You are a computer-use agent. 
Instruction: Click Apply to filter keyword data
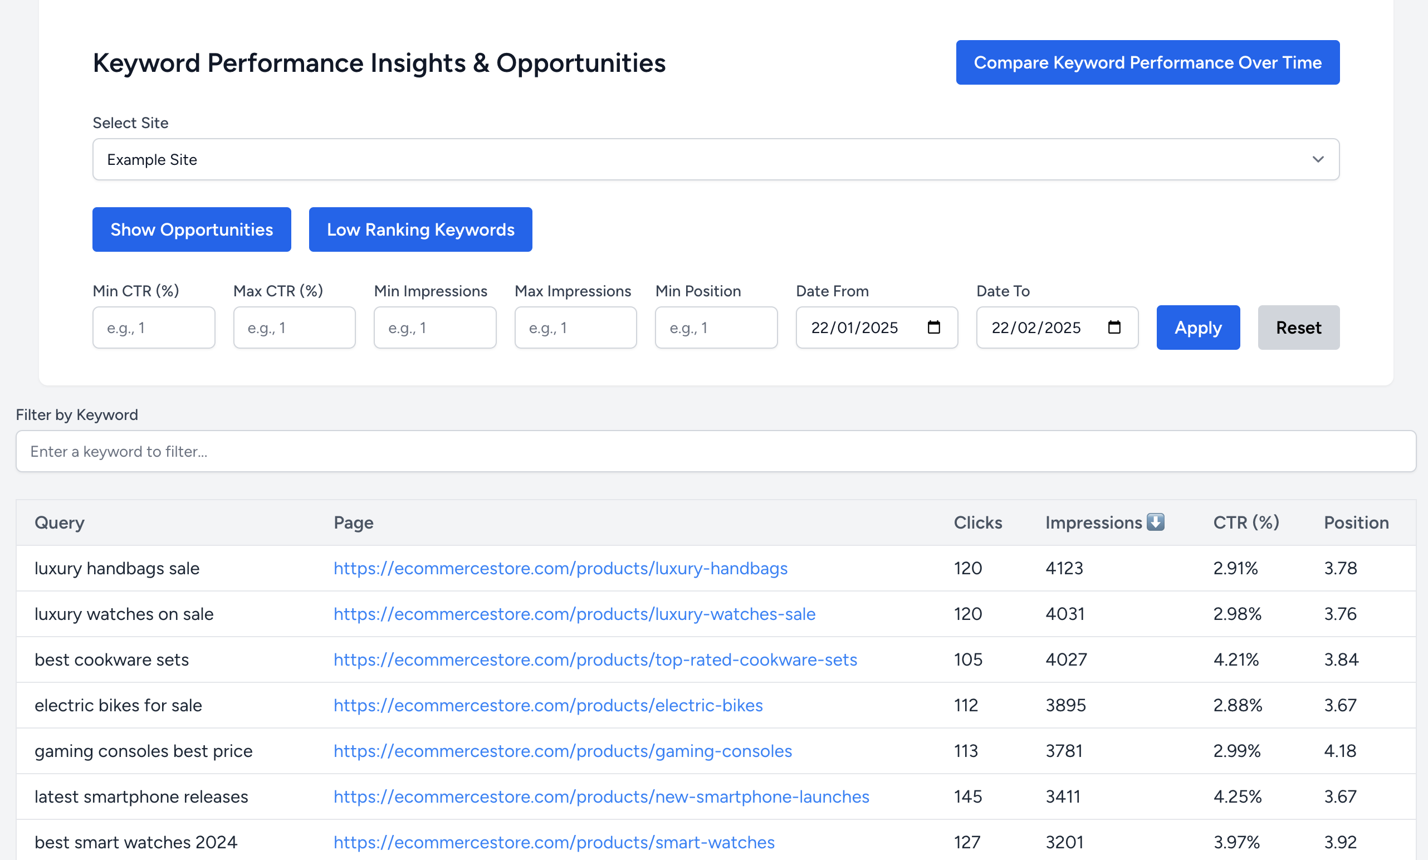pos(1199,328)
